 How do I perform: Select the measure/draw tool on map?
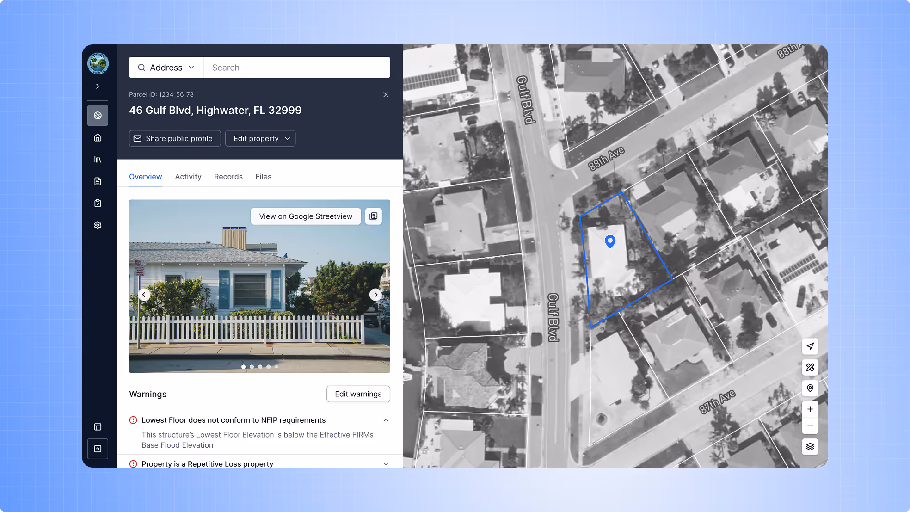tap(810, 367)
